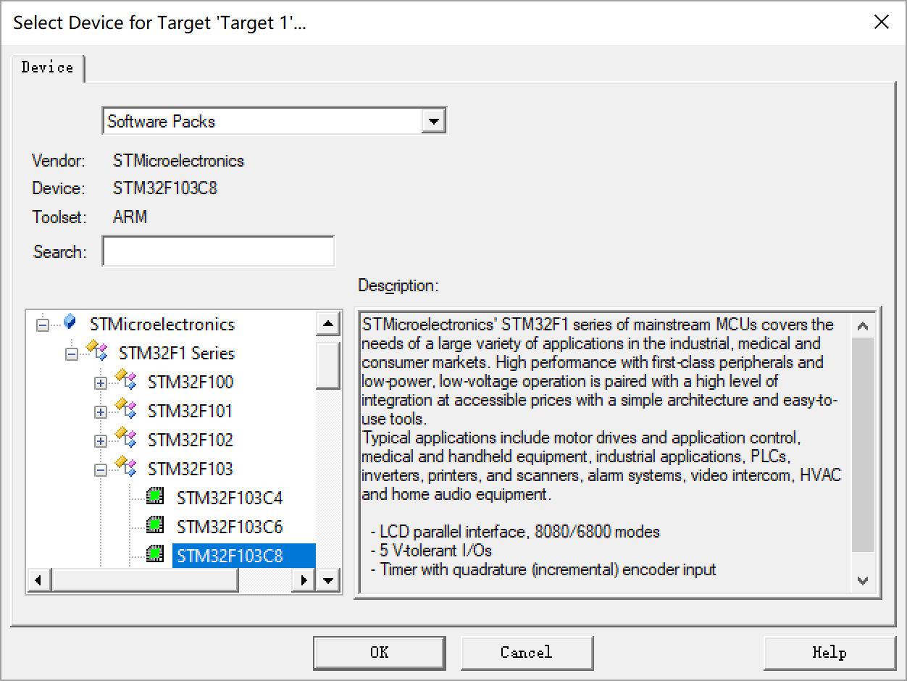Screen dimensions: 907x681
Task: Click the chip icon beside STM32F103C8
Action: (154, 555)
